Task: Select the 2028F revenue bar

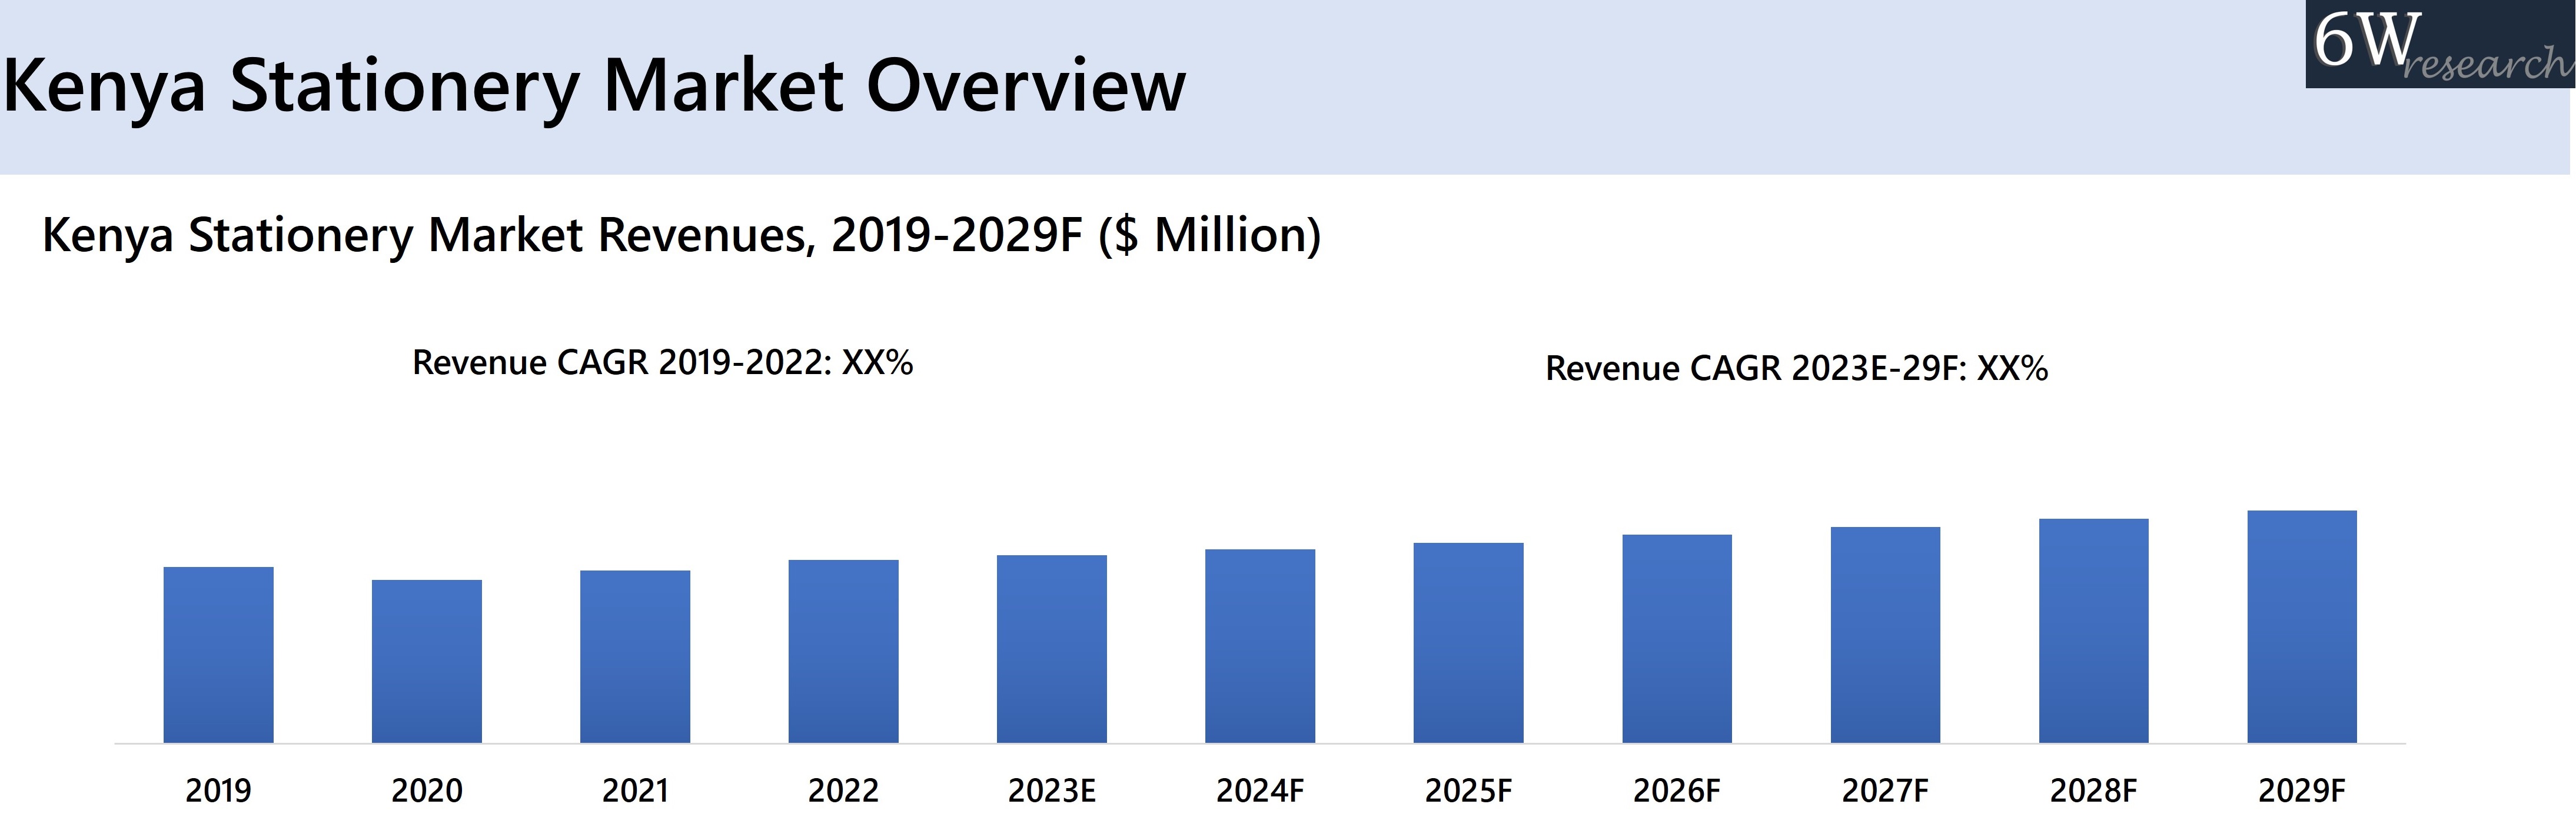Action: [x=2094, y=631]
